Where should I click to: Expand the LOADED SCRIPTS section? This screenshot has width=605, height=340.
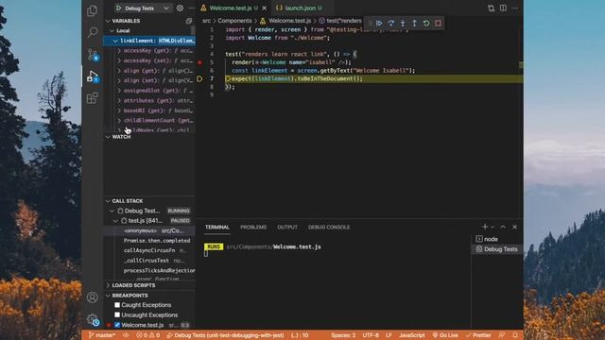pos(108,285)
